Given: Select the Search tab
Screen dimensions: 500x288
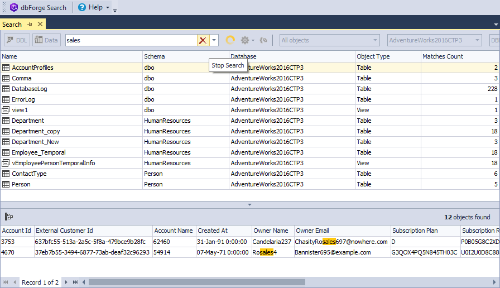Looking at the screenshot, I should pyautogui.click(x=12, y=25).
